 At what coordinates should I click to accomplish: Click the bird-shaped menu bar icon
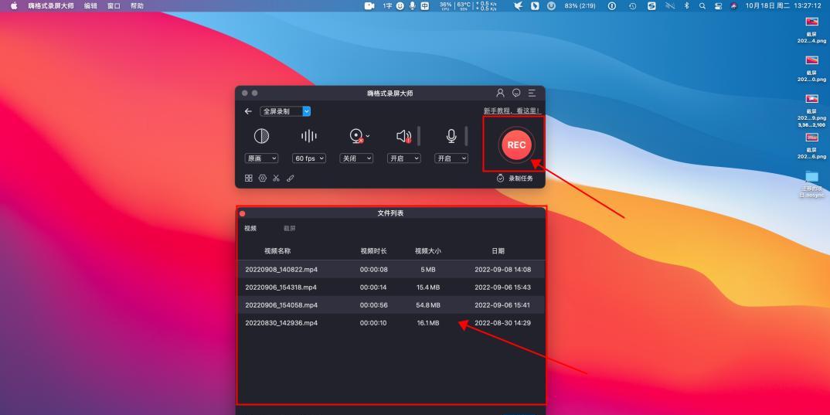coord(519,6)
